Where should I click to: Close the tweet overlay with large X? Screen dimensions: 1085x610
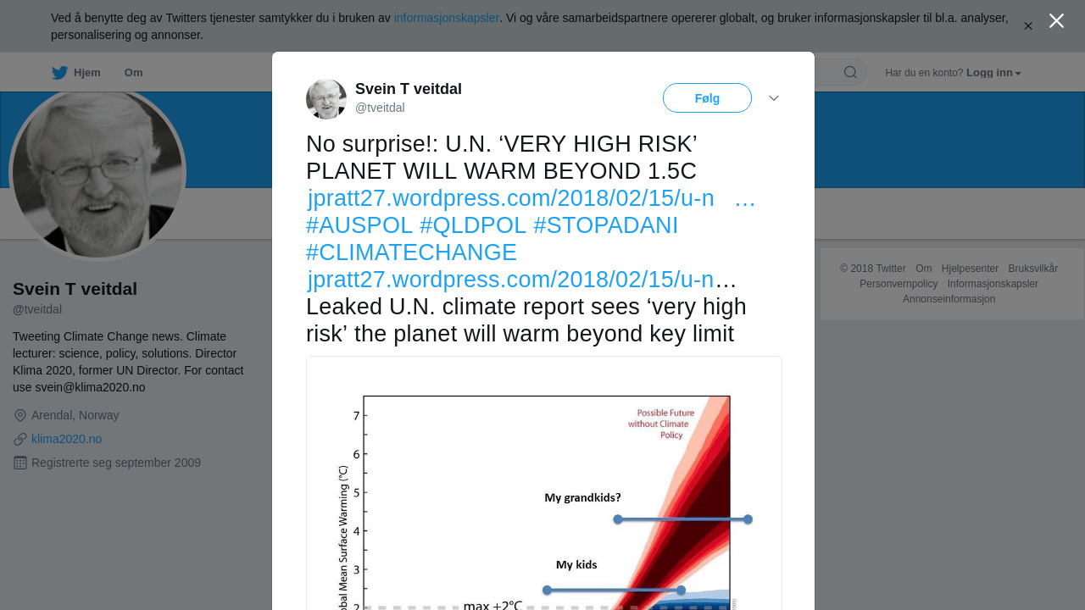point(1056,21)
